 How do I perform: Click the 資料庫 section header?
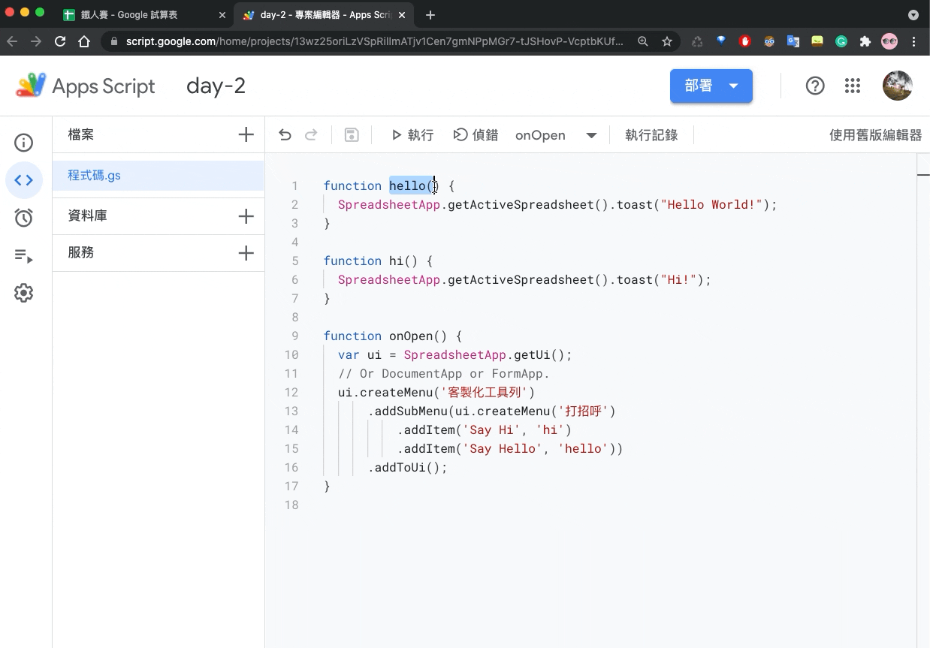[x=87, y=215]
